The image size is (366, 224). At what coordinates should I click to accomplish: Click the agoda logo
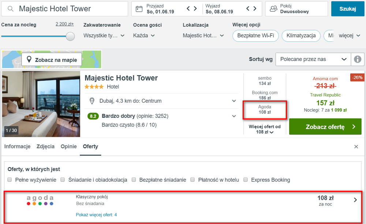[40, 200]
